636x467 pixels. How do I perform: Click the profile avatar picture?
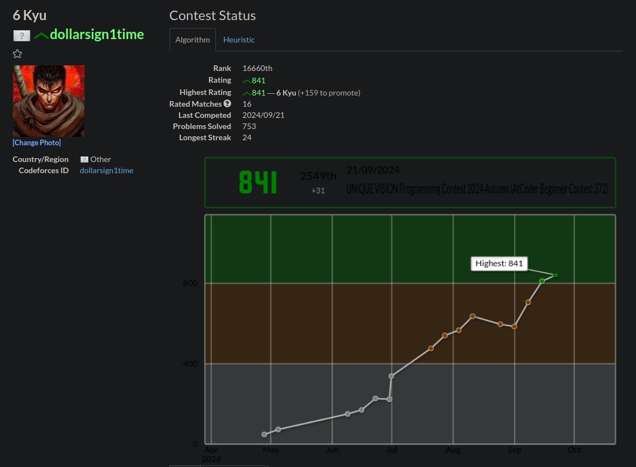pyautogui.click(x=49, y=101)
